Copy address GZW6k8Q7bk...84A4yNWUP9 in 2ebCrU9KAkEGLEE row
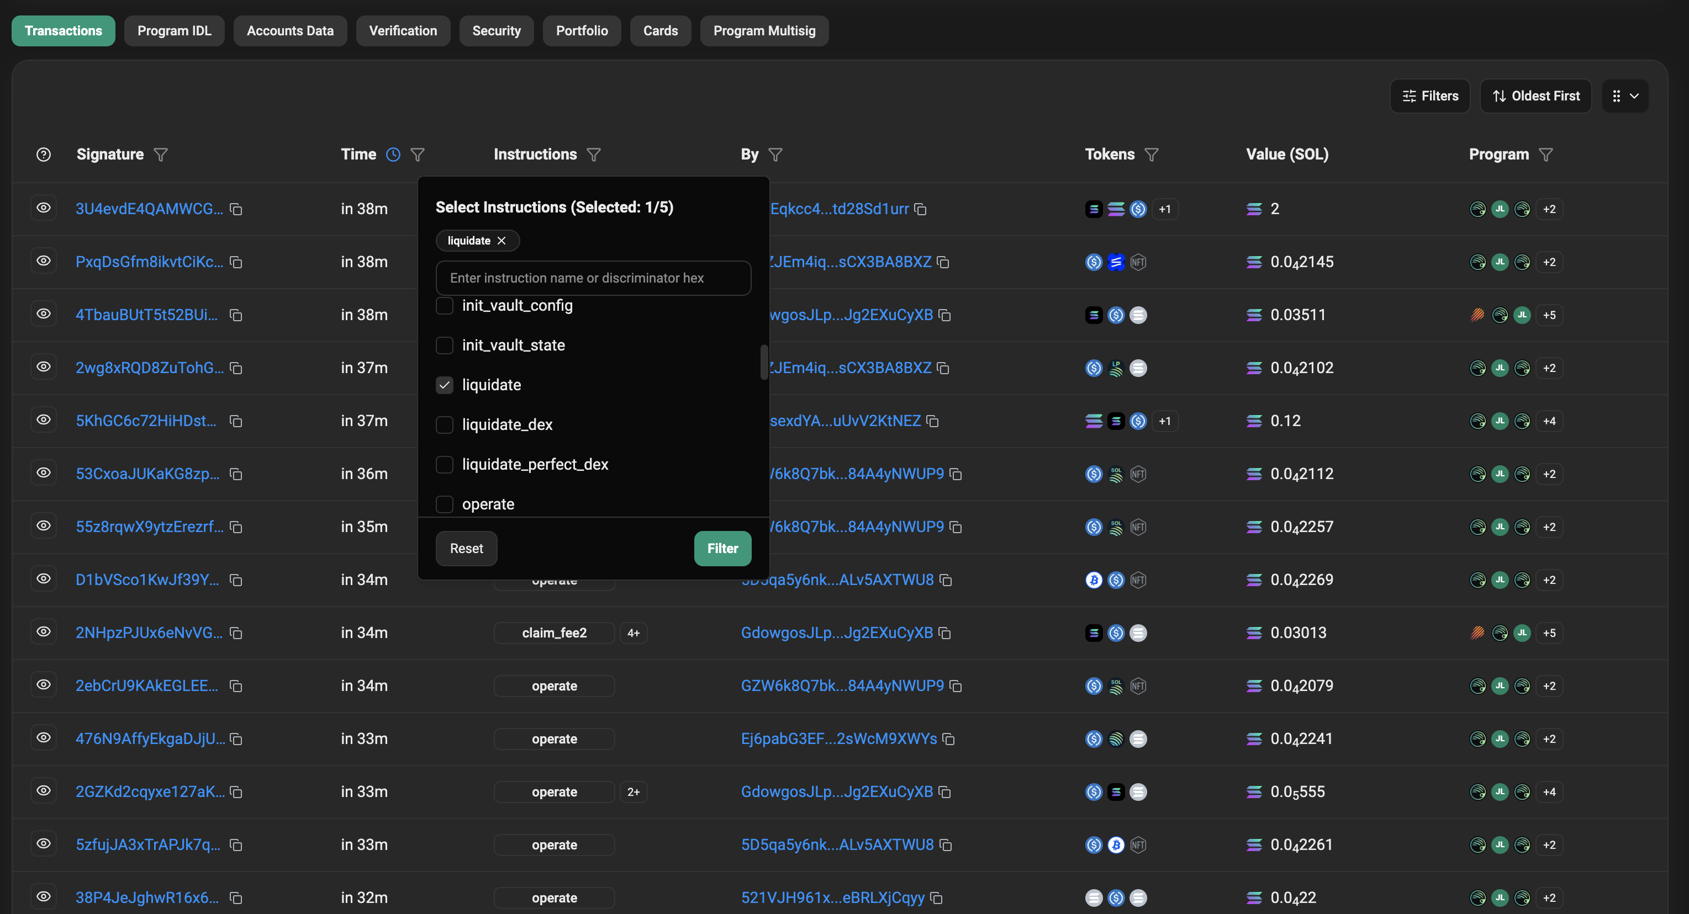Image resolution: width=1689 pixels, height=914 pixels. 956,687
